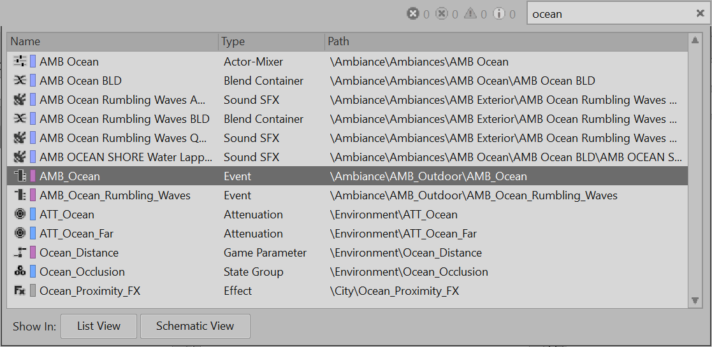Sort results by the Type column header
712x347 pixels.
coord(271,41)
